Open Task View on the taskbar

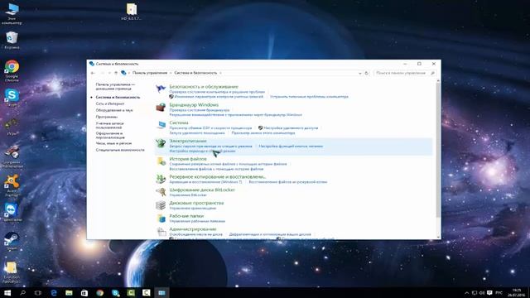click(x=38, y=292)
